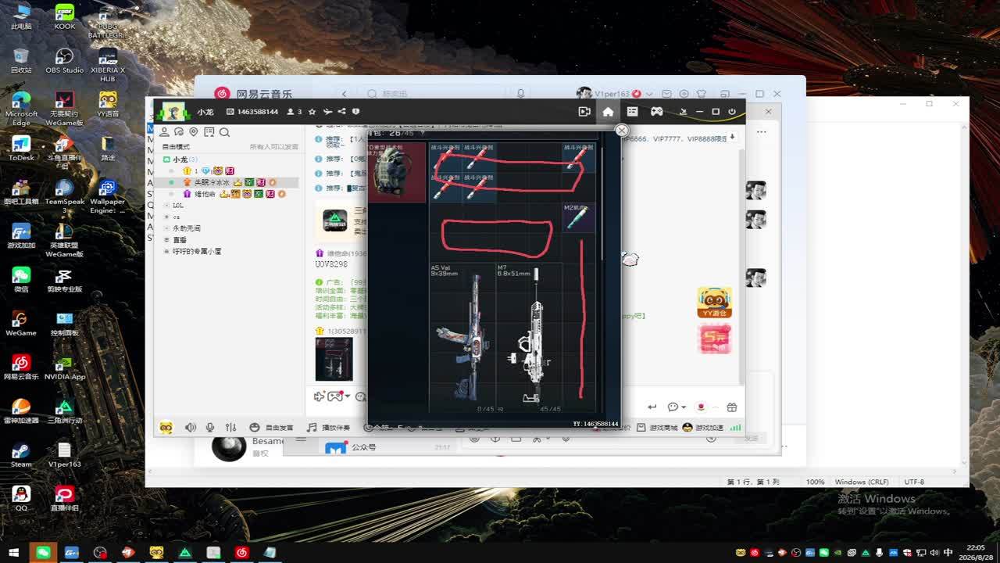Image resolution: width=1000 pixels, height=563 pixels.
Task: Open the YY channel template list icon
Action: (x=632, y=112)
